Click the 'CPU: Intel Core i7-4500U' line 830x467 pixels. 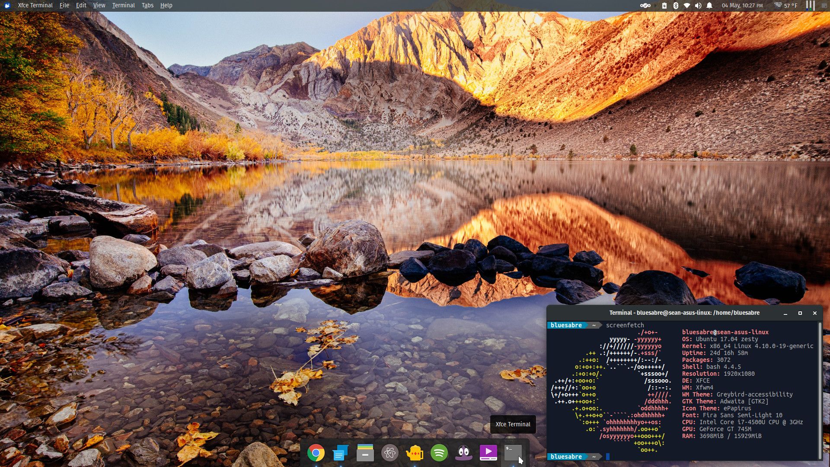pos(742,422)
